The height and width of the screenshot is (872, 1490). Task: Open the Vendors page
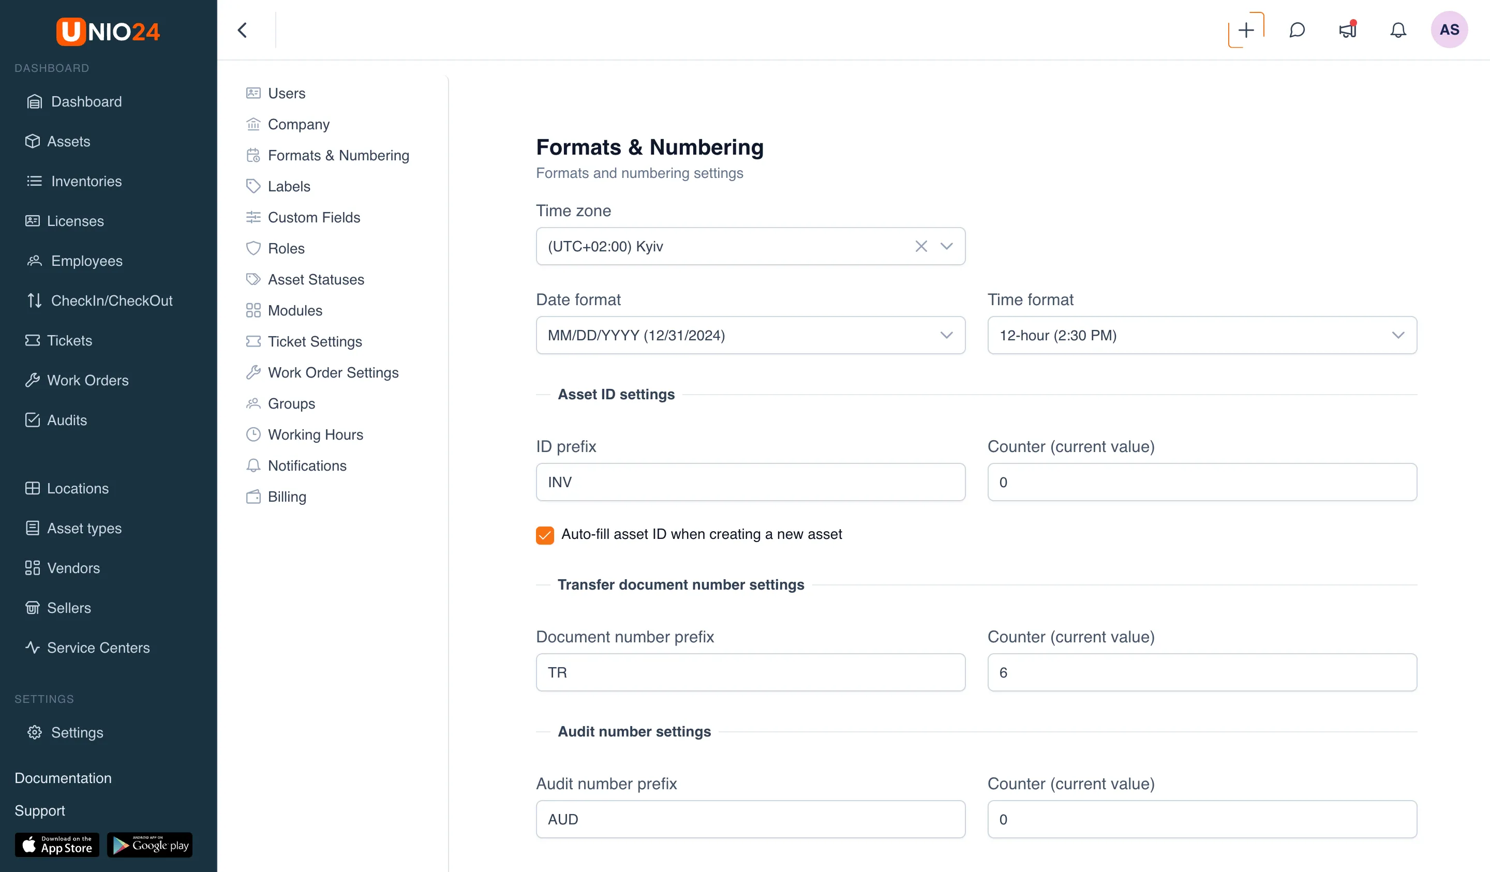tap(62, 568)
